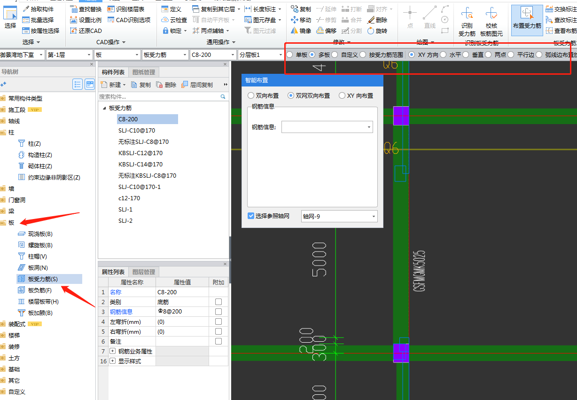Collapse the 板受力筋 tree in component list
The height and width of the screenshot is (400, 577).
(104, 108)
